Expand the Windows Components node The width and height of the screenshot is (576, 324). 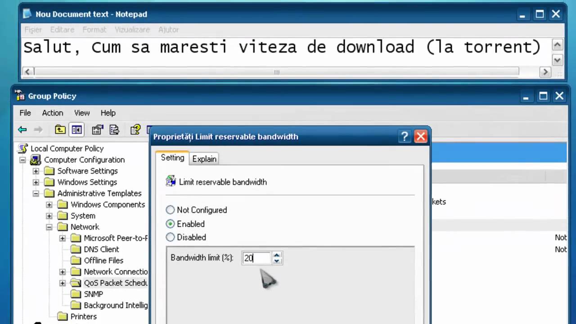[49, 205]
